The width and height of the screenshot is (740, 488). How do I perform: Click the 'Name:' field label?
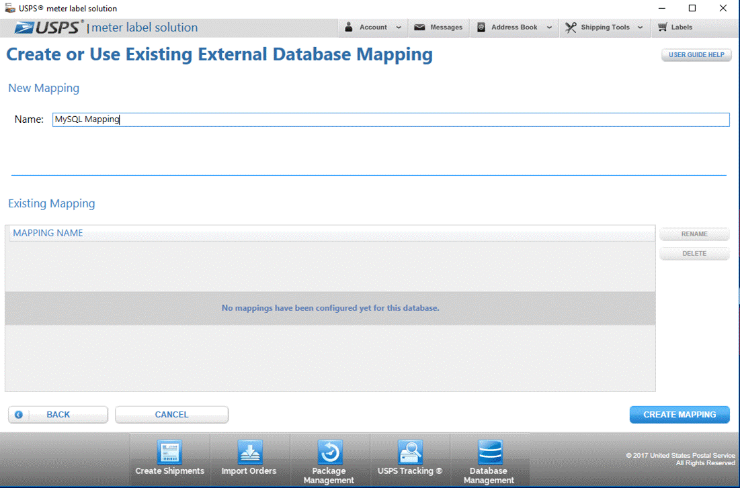[x=29, y=119]
